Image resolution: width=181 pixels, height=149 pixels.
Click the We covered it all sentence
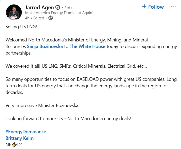coord(76,66)
